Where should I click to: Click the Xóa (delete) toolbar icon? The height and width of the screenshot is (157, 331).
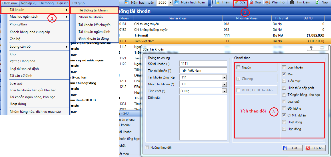pos(251,3)
